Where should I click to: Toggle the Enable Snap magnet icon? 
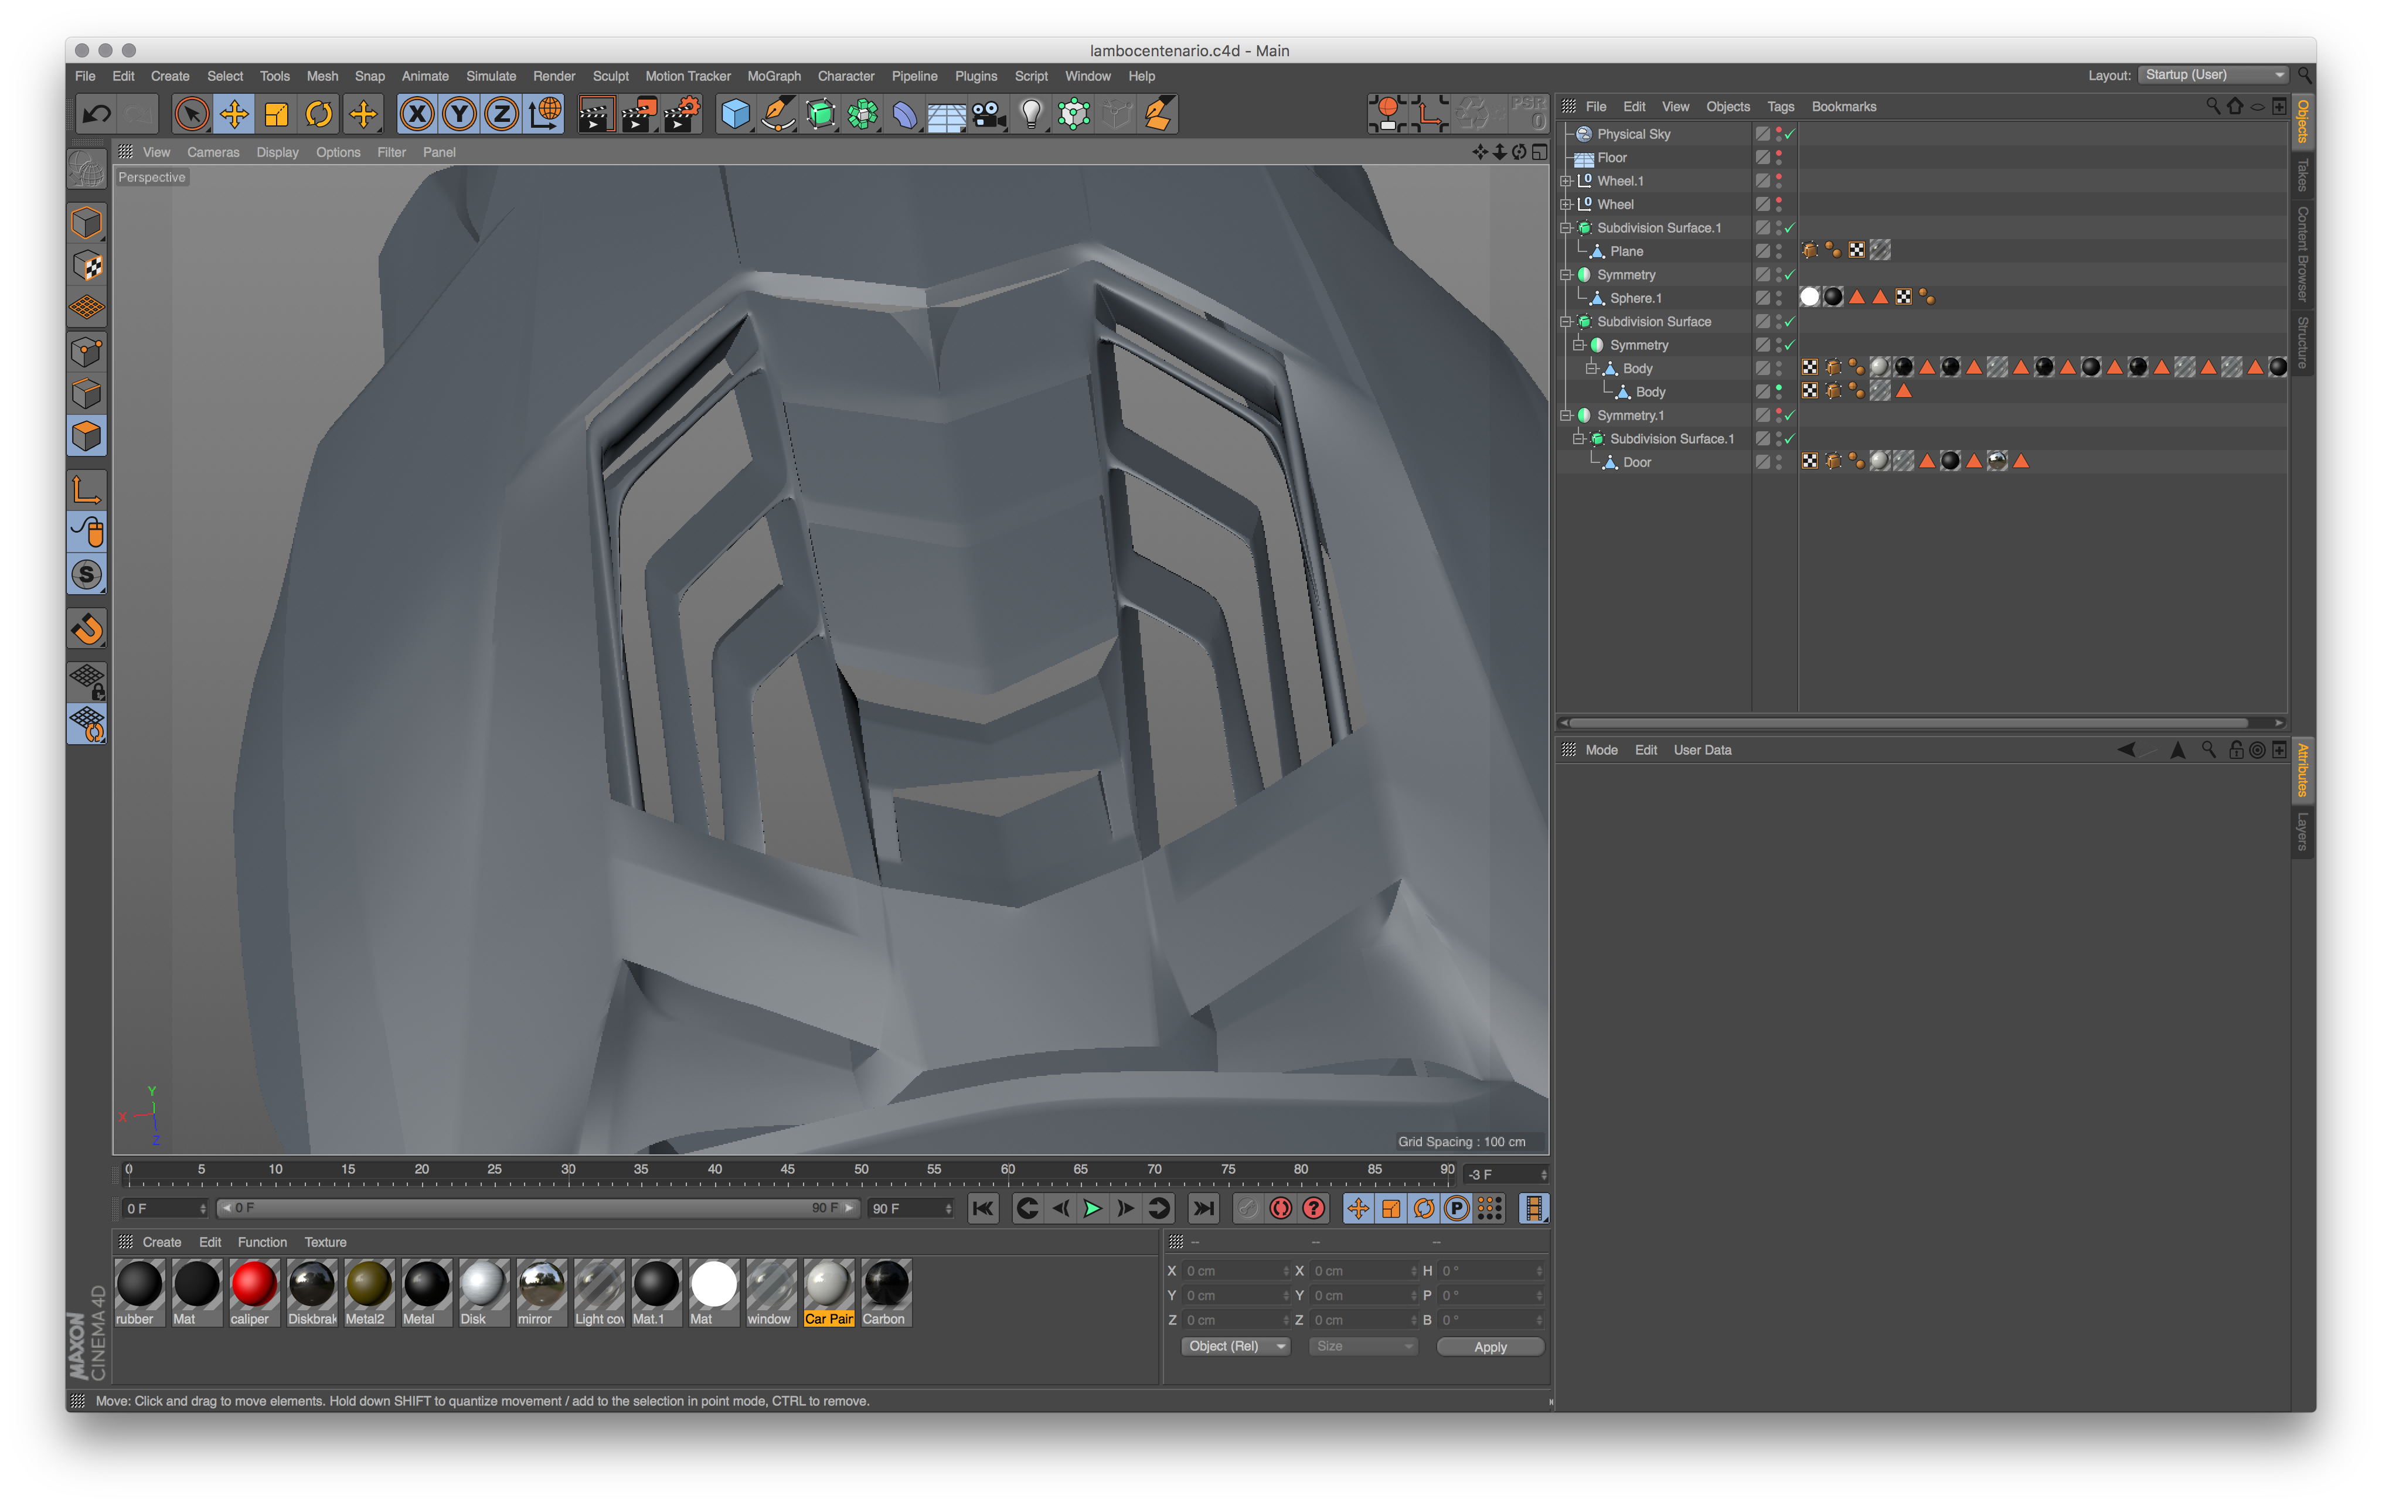pyautogui.click(x=87, y=629)
